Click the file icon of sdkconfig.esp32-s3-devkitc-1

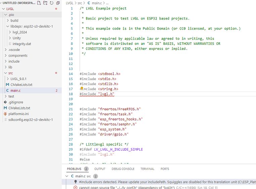(6, 120)
